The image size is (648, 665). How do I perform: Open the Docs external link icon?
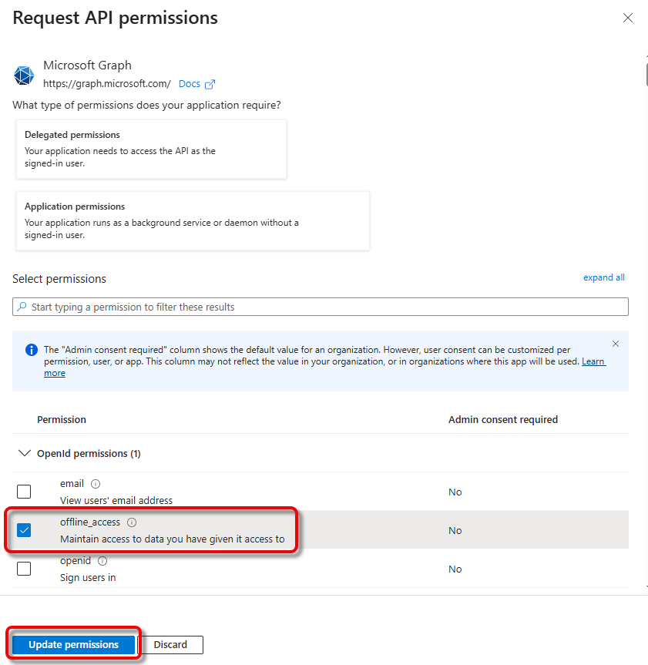pos(210,84)
